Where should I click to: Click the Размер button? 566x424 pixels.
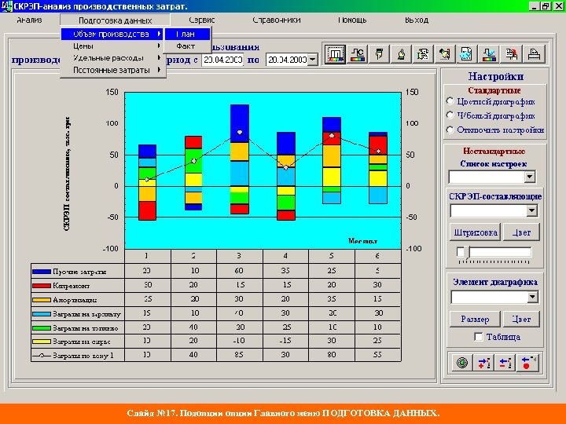tap(475, 319)
